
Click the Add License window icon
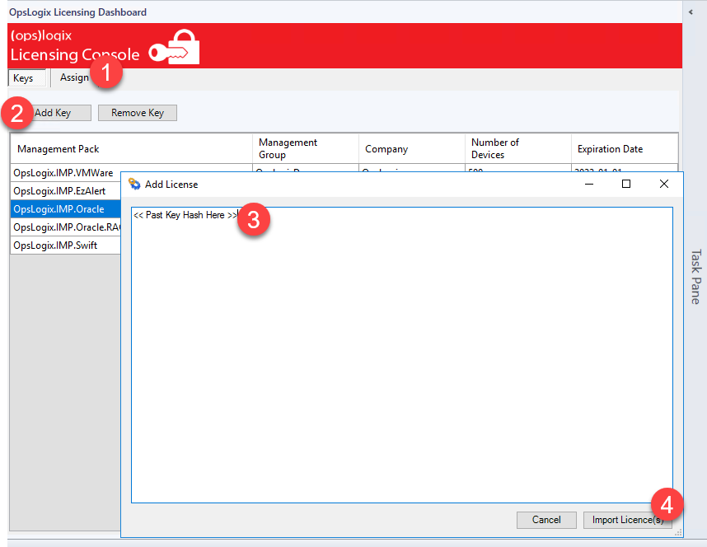click(x=134, y=184)
